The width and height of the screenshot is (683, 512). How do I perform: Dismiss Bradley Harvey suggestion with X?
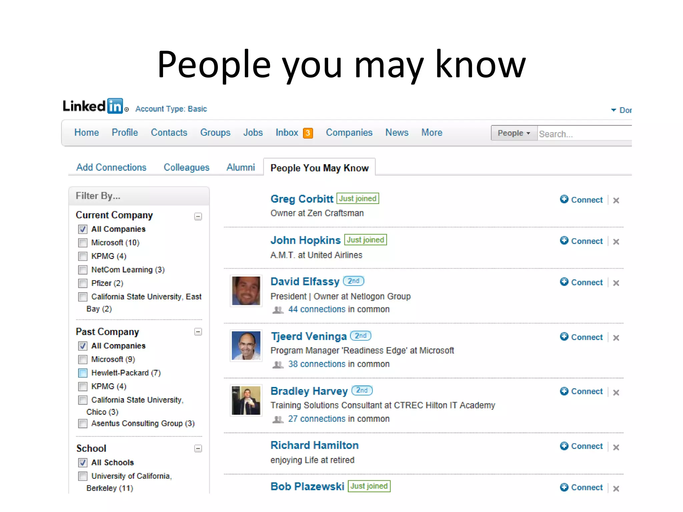(616, 392)
